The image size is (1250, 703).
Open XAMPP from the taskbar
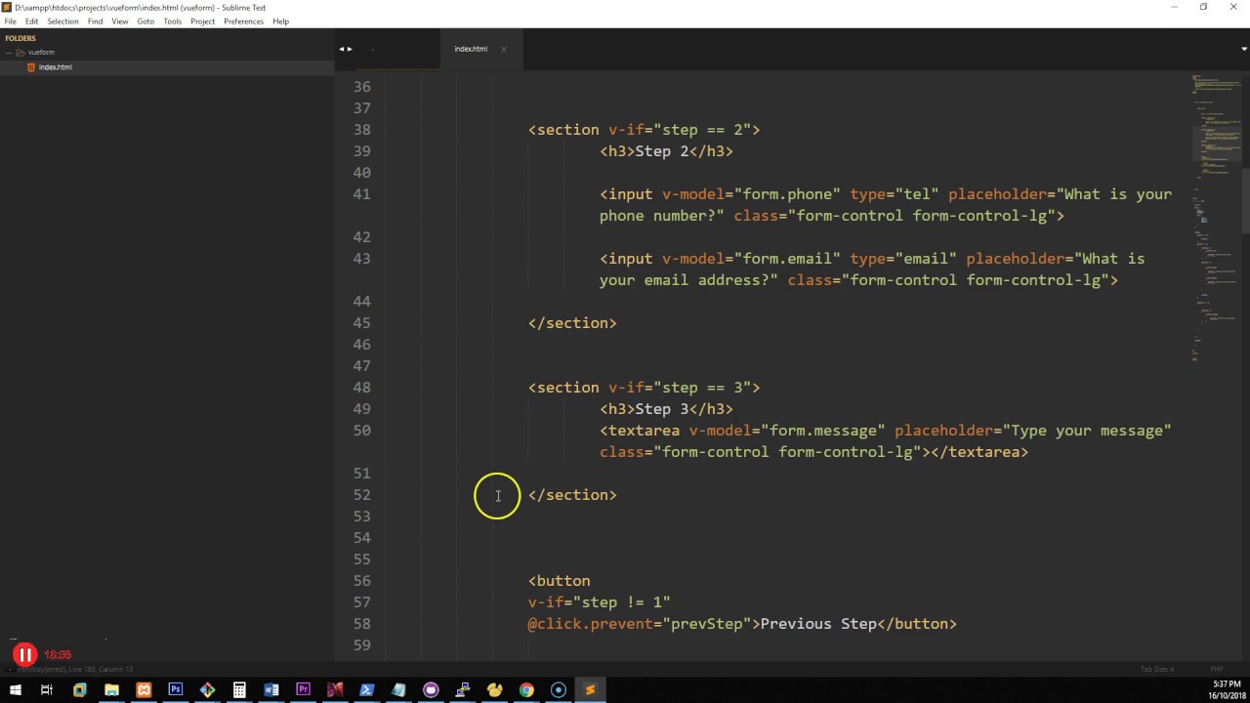144,690
